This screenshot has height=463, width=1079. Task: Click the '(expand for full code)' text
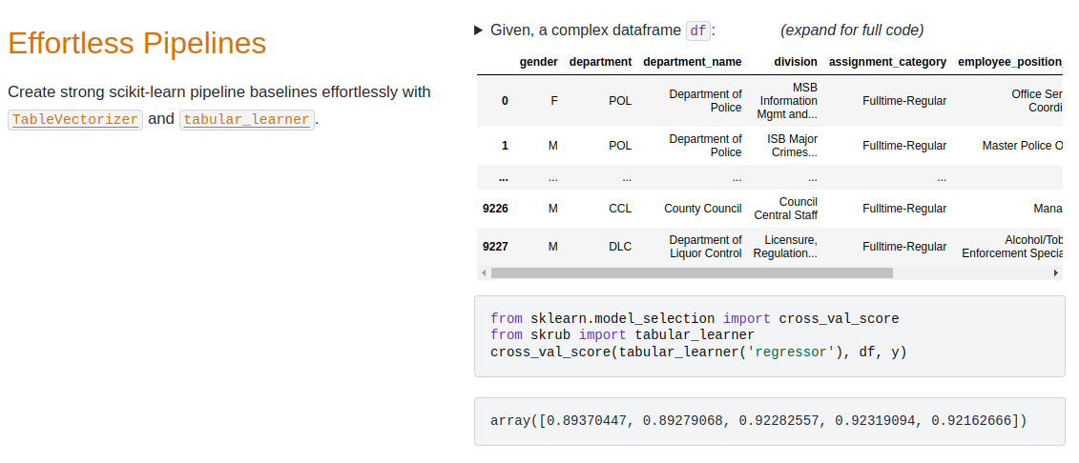click(x=852, y=30)
